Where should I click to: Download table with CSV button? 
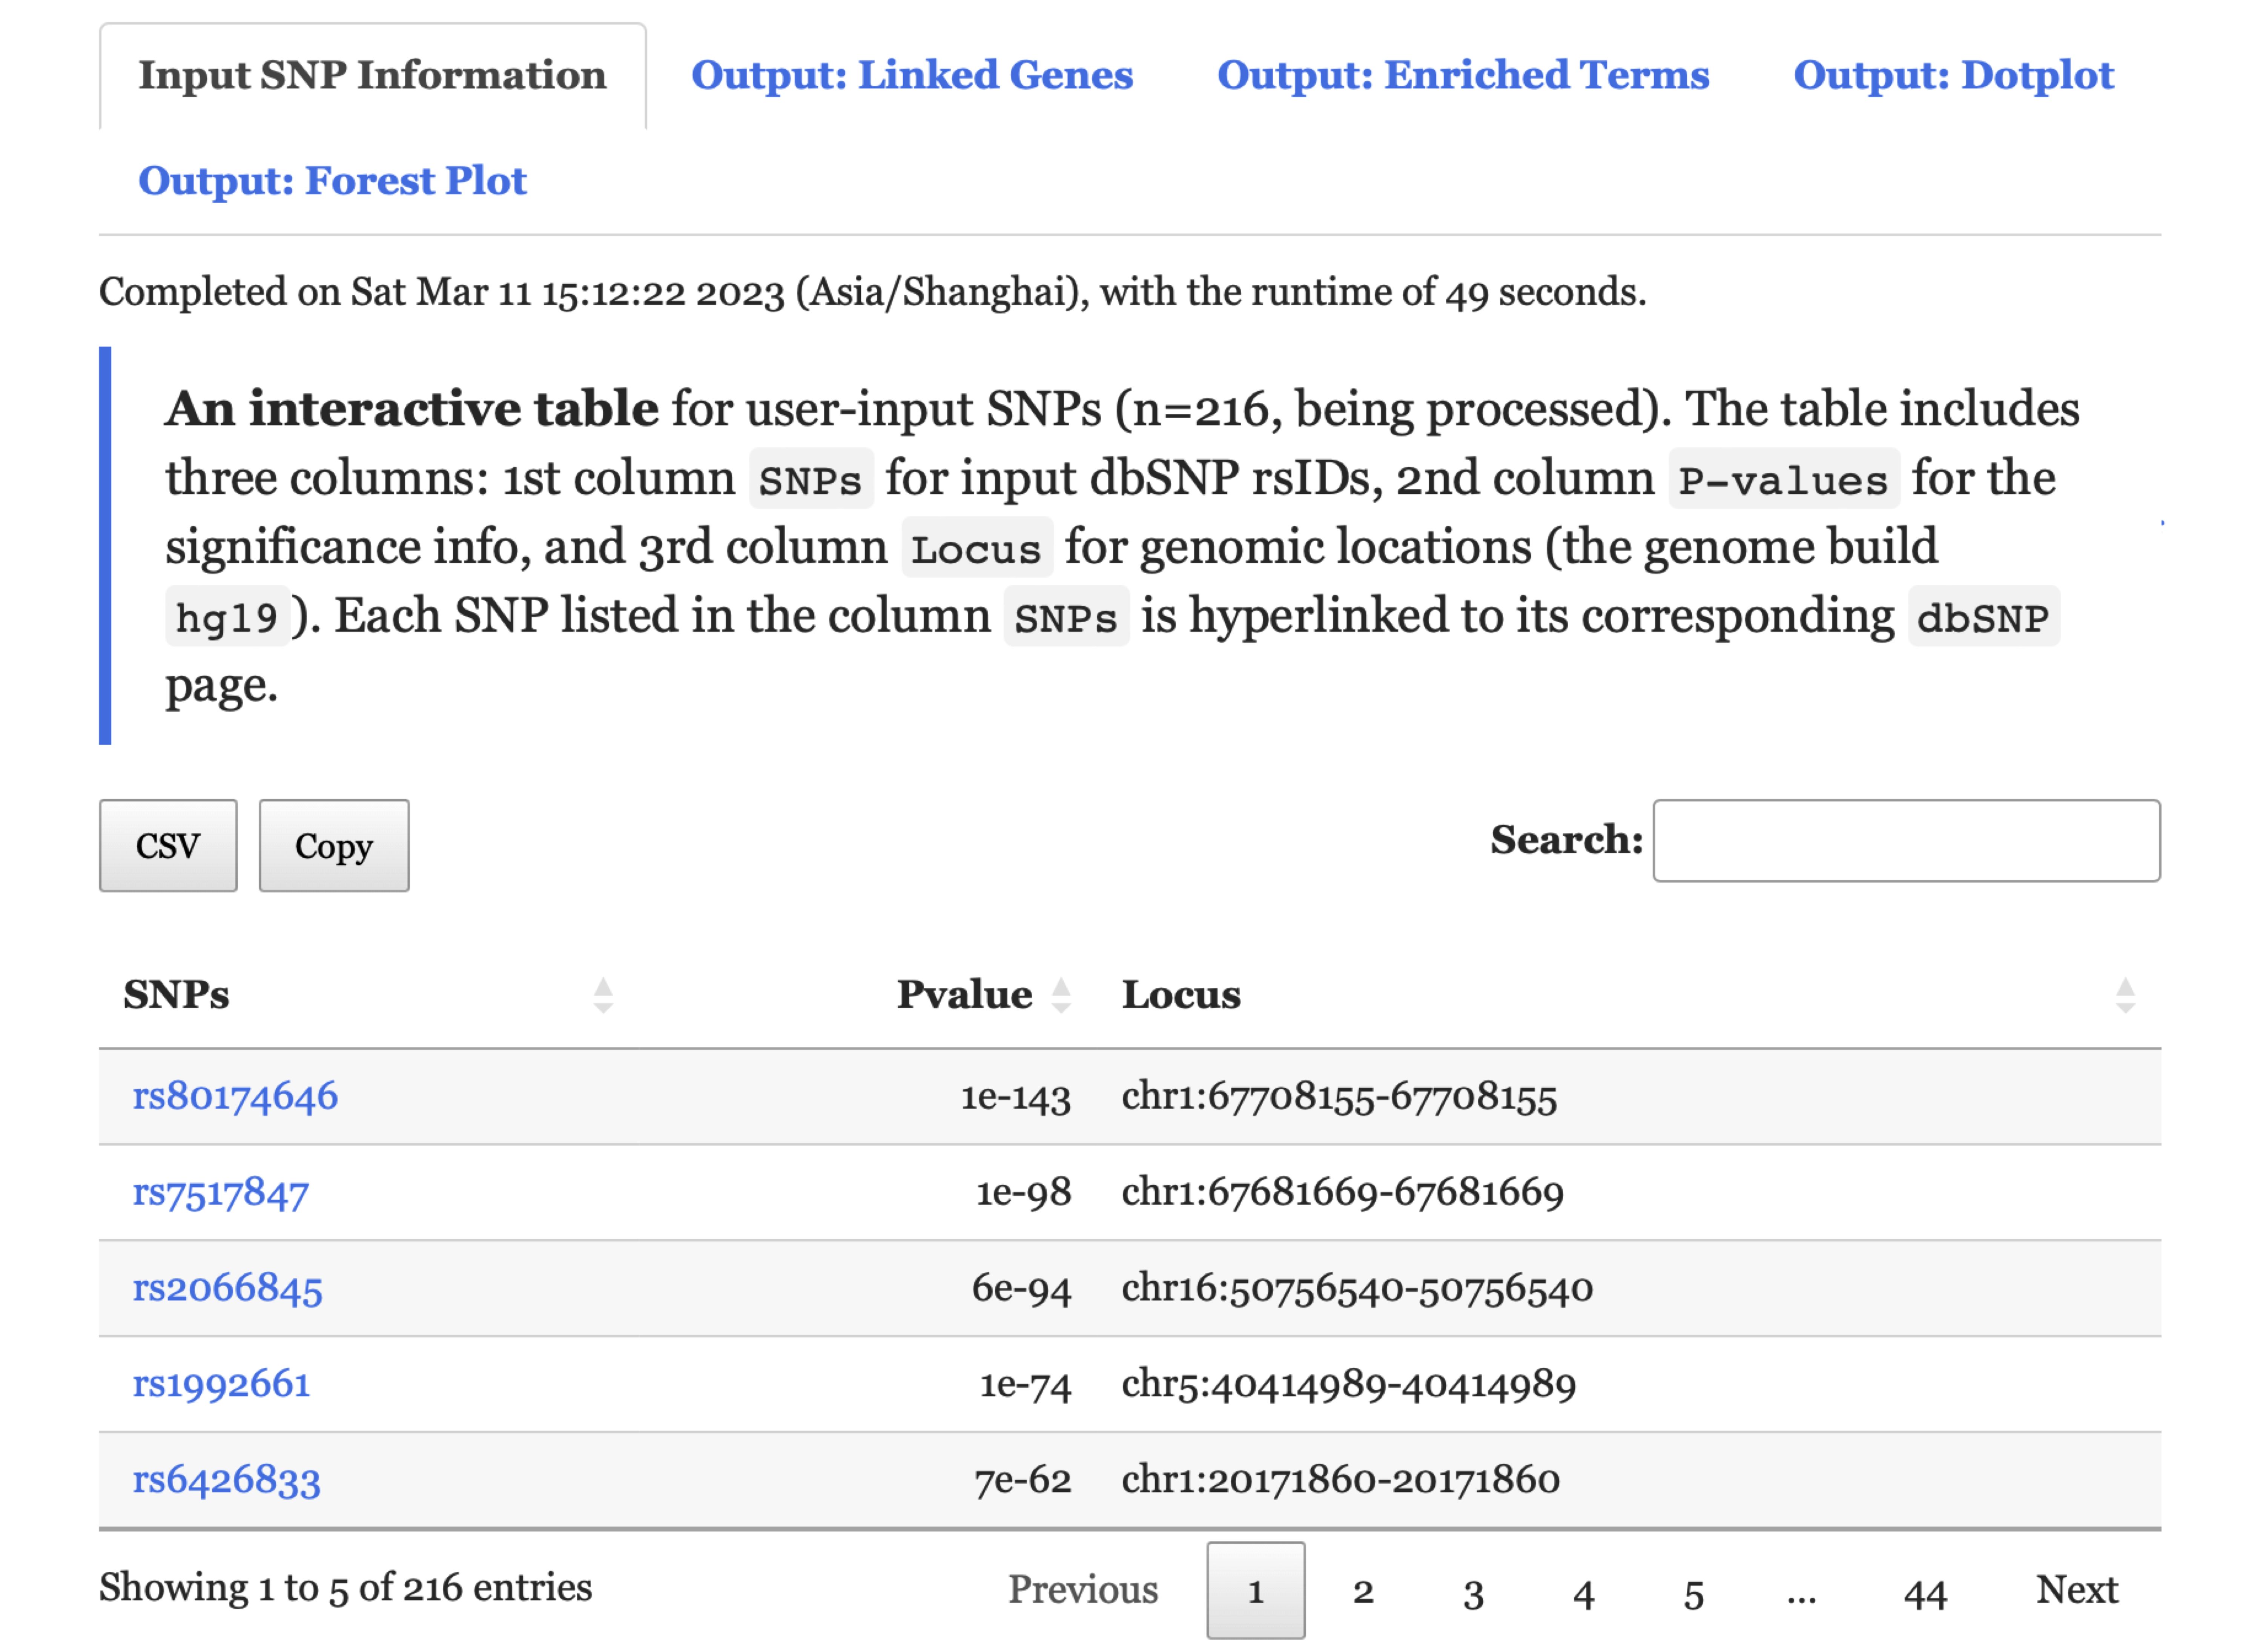pos(168,846)
